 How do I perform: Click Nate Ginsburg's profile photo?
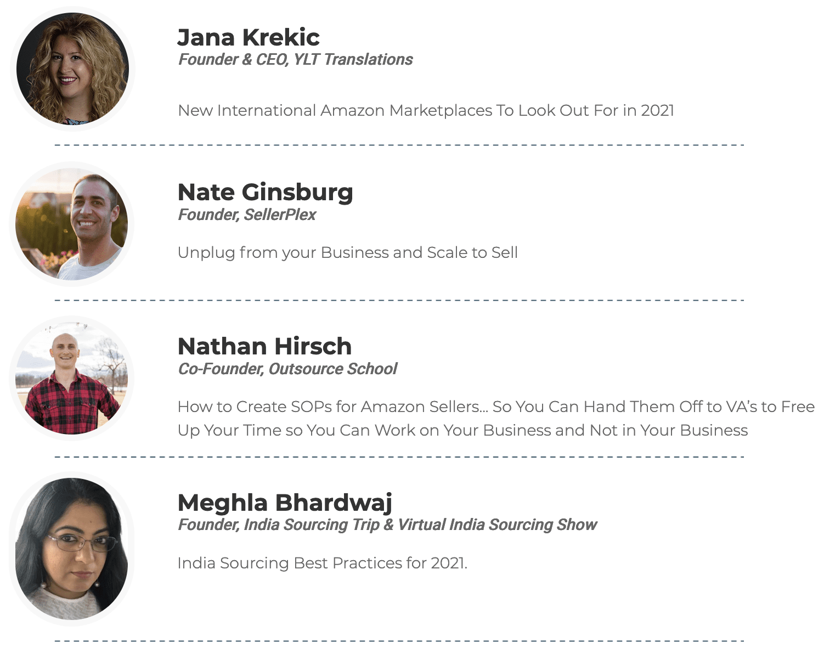[x=72, y=224]
